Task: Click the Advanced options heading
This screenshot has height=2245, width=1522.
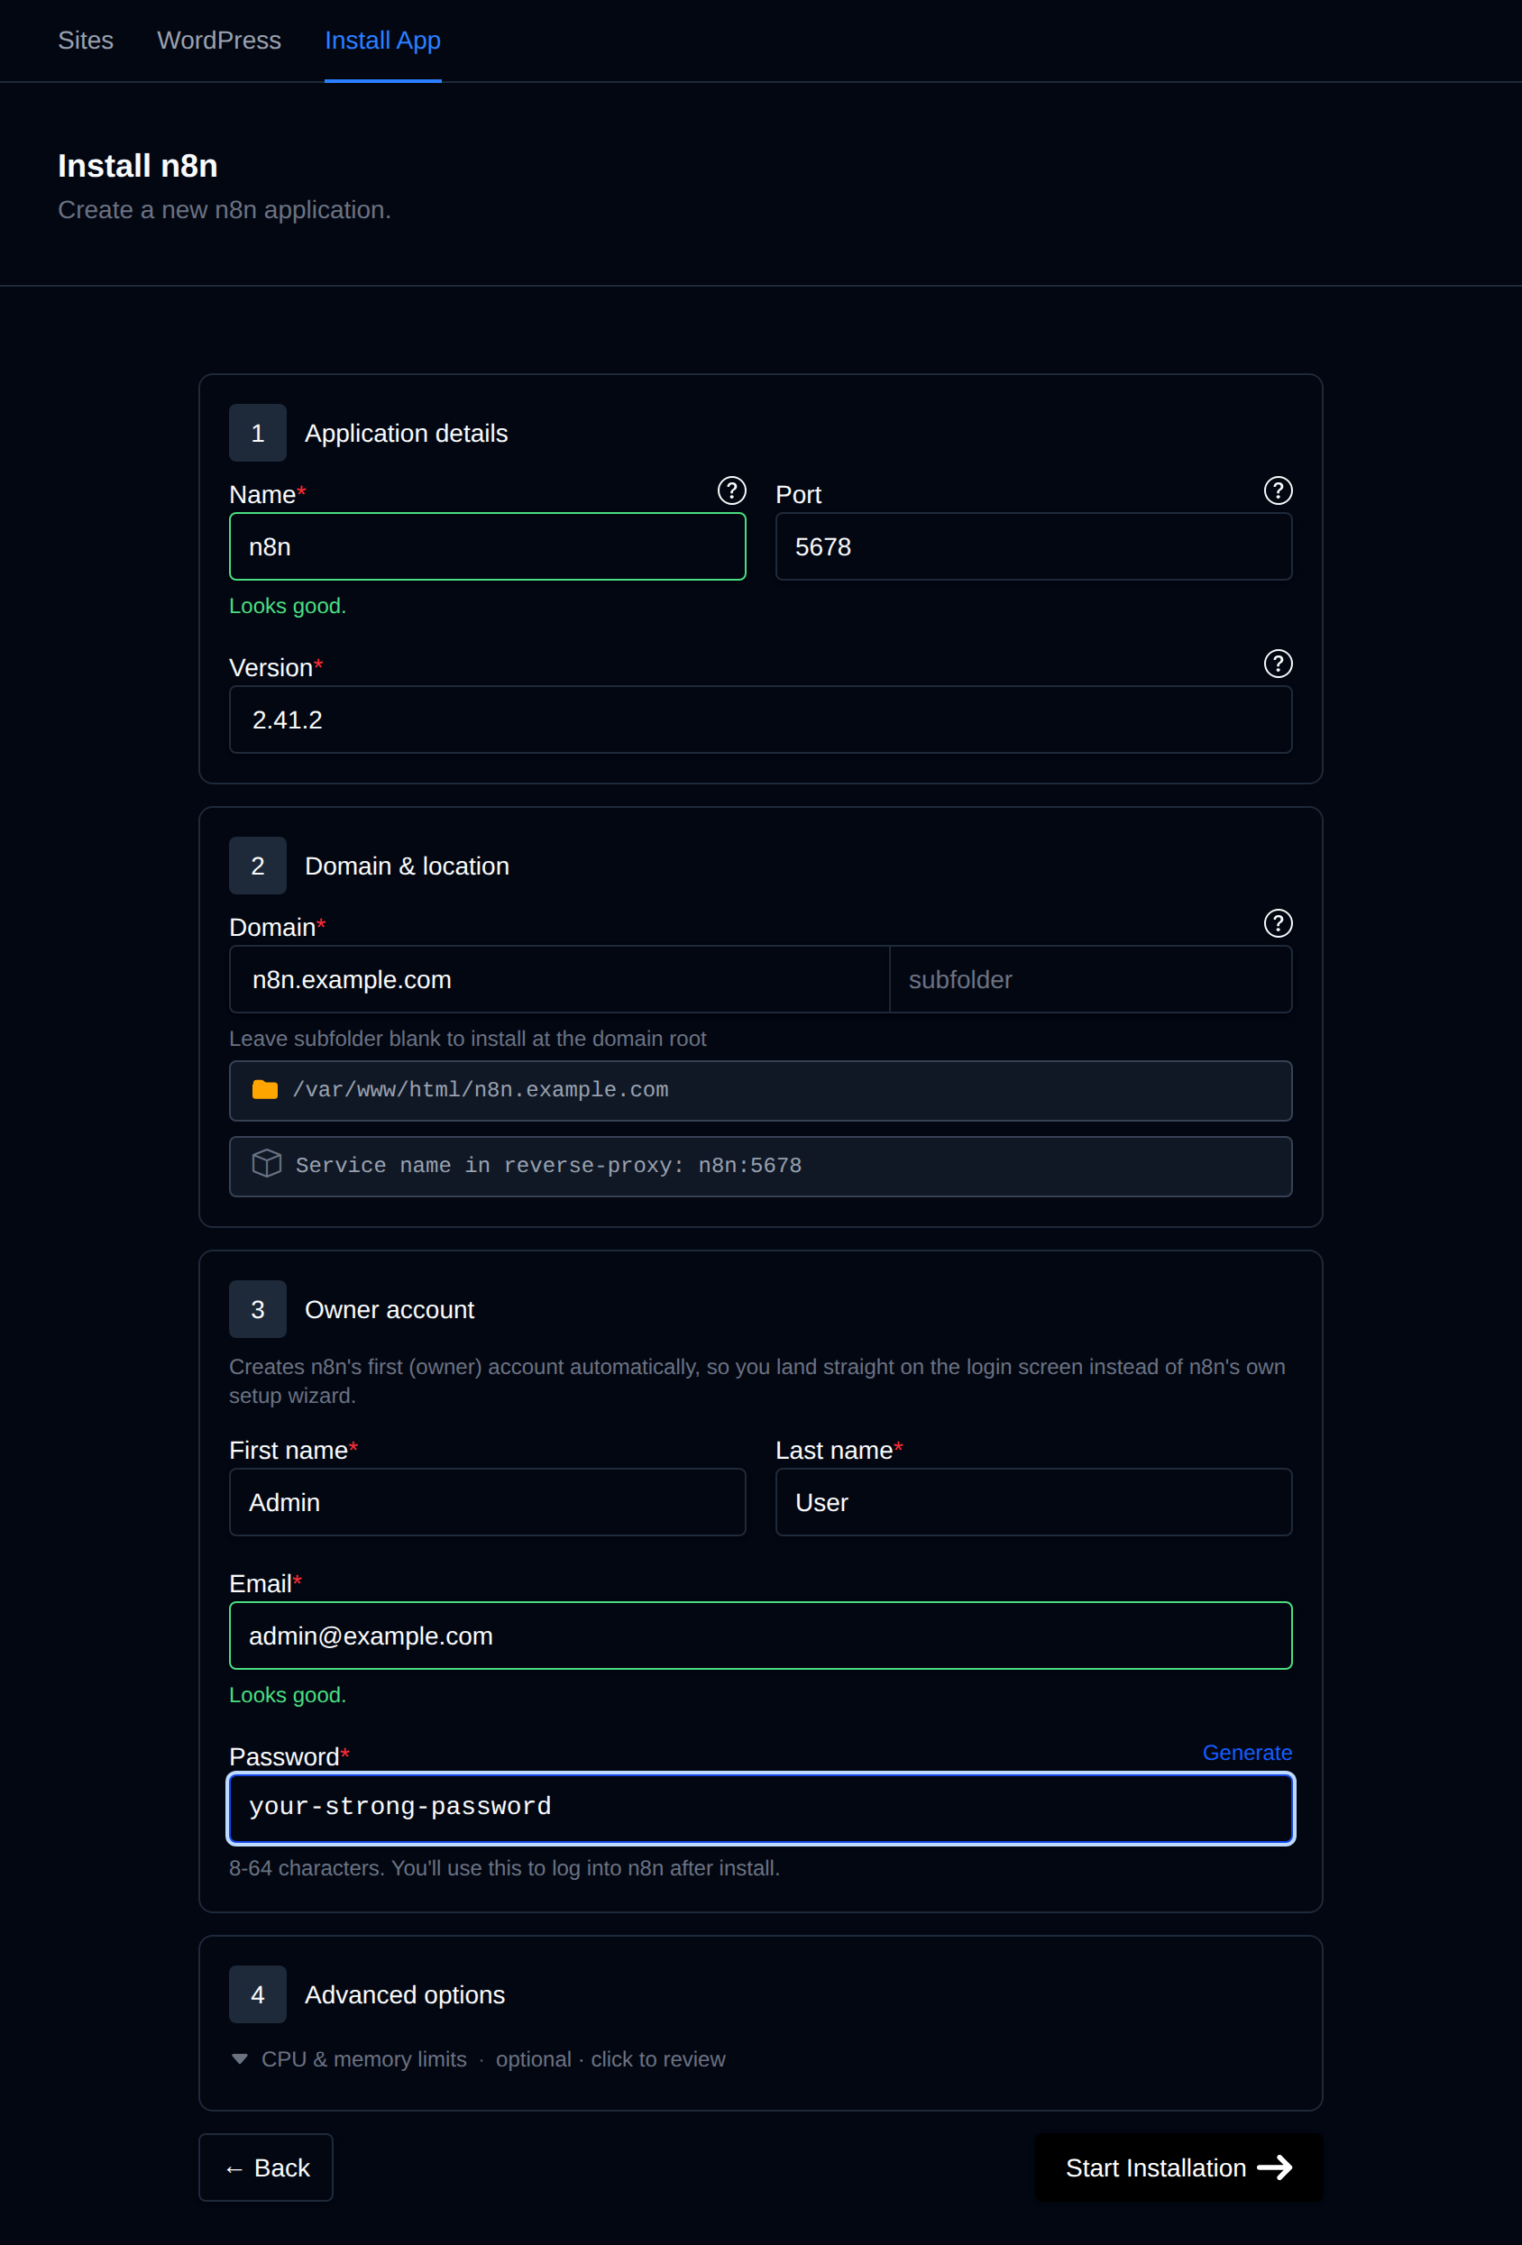Action: 405,1994
